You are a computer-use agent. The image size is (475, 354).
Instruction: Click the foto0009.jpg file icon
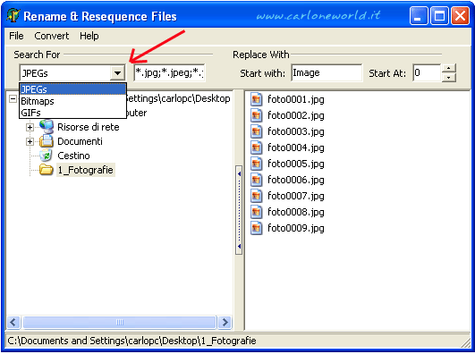pyautogui.click(x=256, y=228)
